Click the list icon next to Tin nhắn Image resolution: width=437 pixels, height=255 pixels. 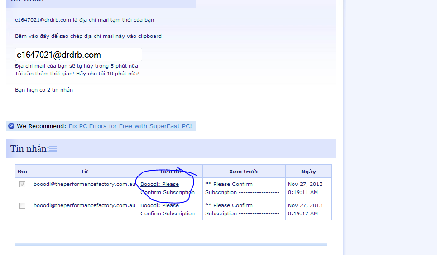(x=53, y=149)
